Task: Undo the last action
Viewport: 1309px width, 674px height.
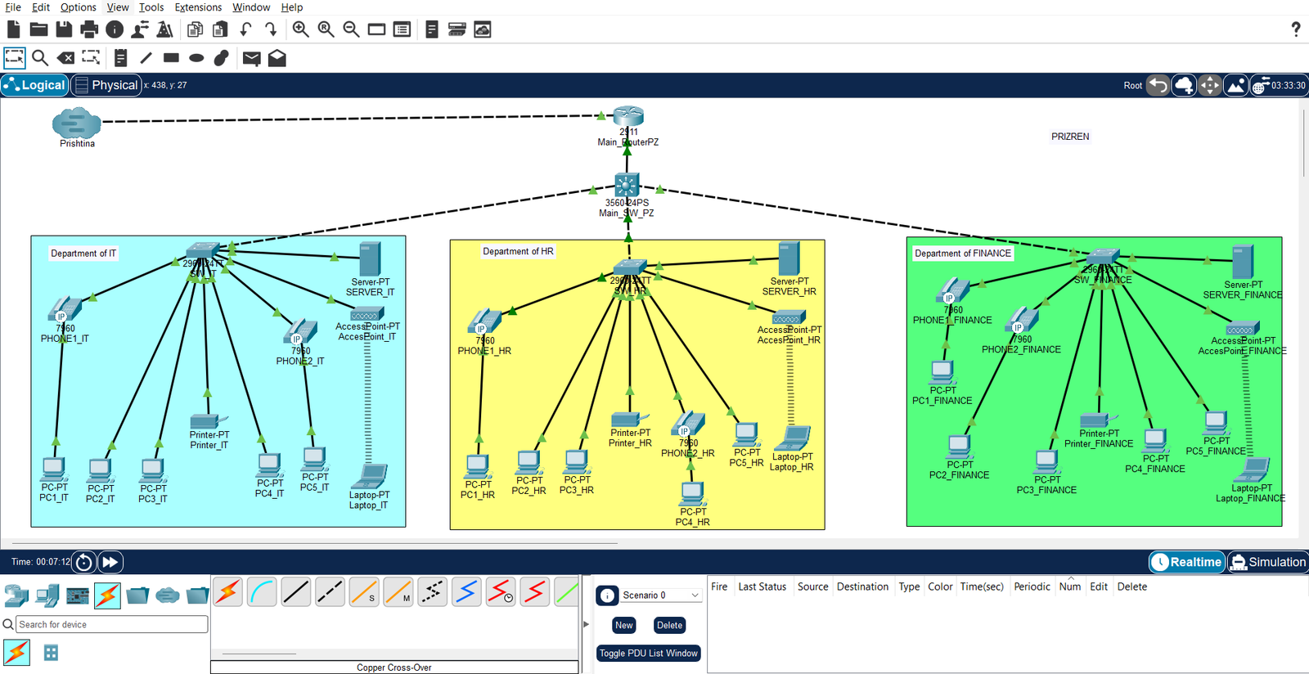Action: tap(245, 29)
